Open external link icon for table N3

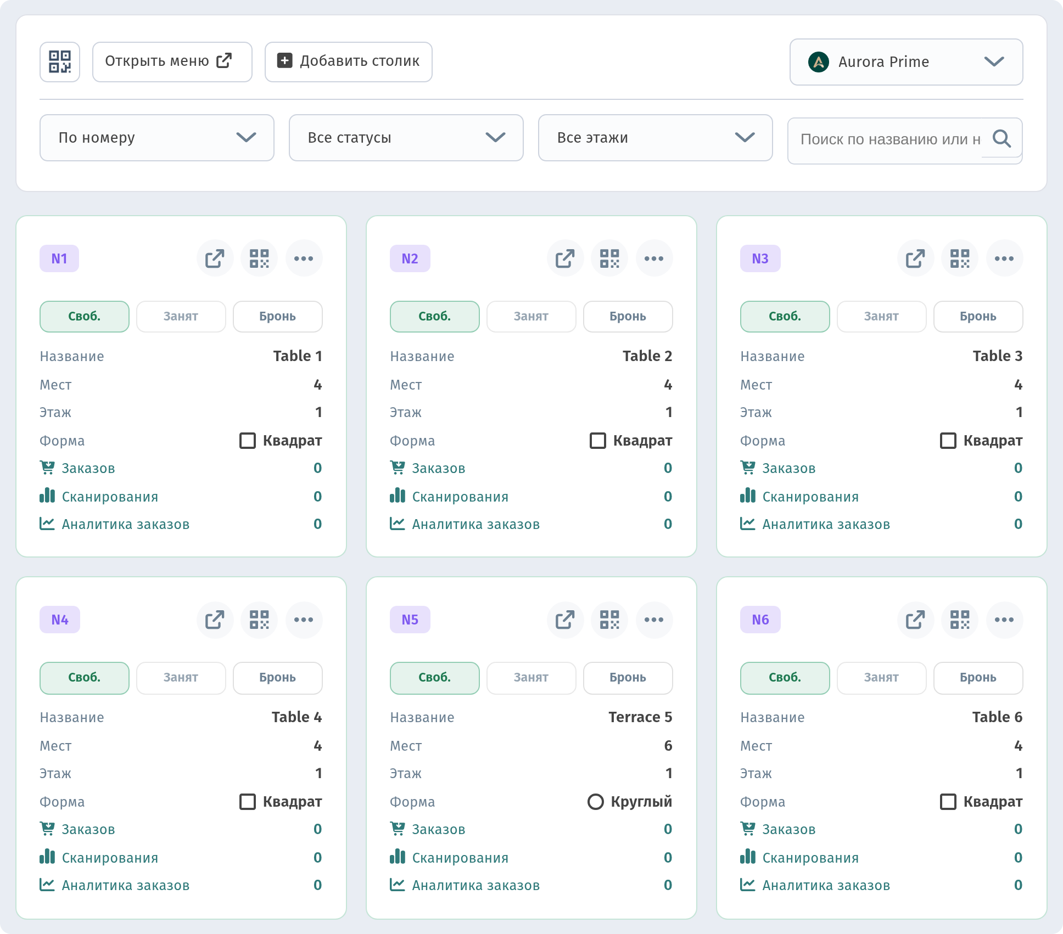[915, 258]
